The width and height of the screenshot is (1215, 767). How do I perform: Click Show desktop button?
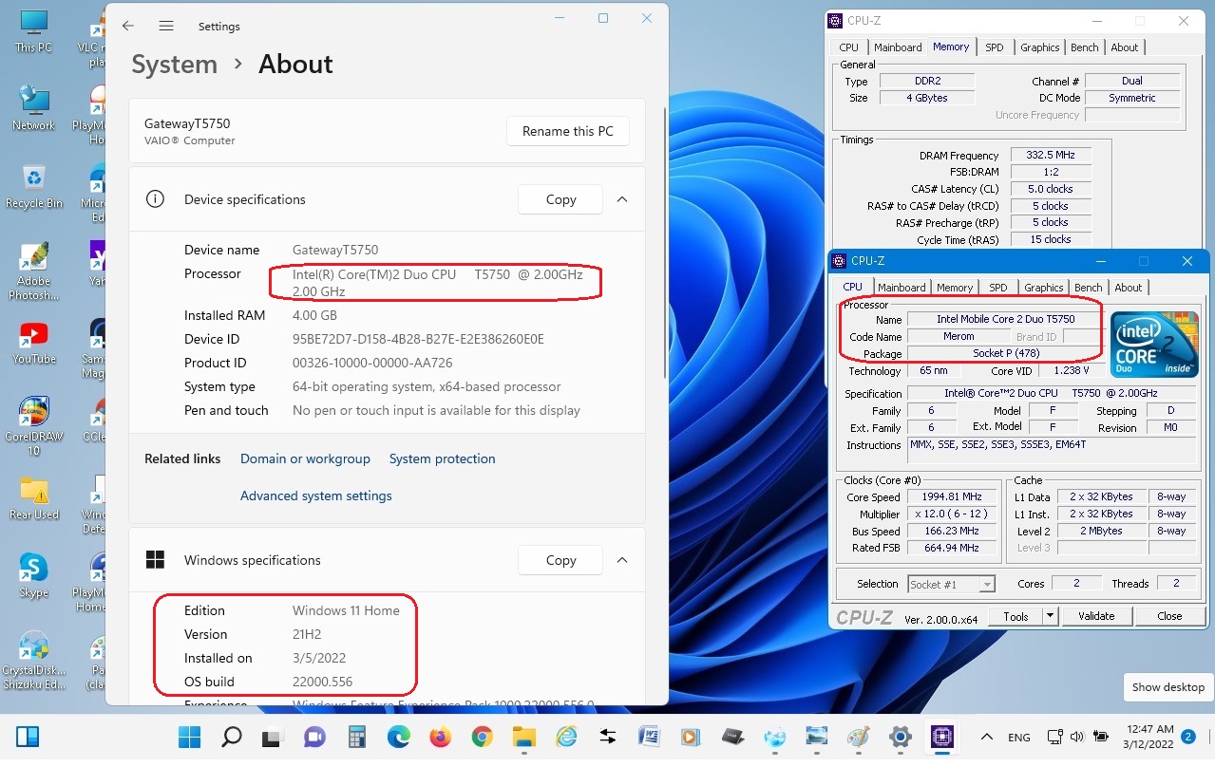pyautogui.click(x=1168, y=687)
